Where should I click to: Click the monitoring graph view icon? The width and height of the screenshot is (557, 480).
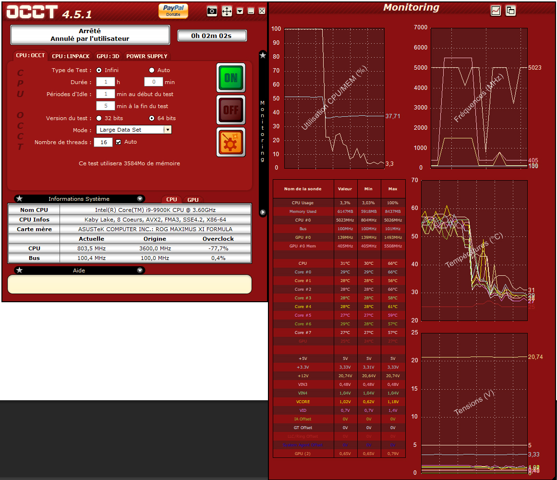496,11
